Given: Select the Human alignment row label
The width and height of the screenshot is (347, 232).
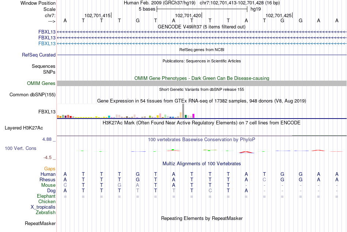Looking at the screenshot, I should click(x=48, y=174).
